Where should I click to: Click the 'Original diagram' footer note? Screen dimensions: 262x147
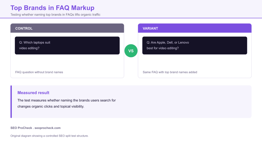point(49,136)
